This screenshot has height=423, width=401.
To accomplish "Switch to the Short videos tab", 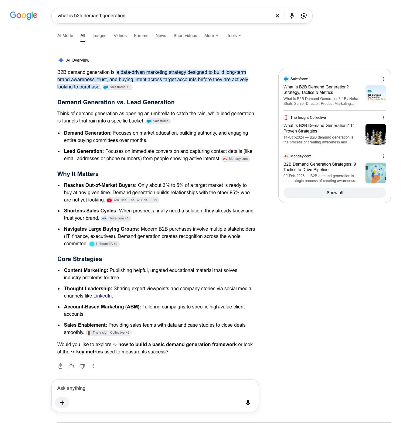I will click(185, 36).
